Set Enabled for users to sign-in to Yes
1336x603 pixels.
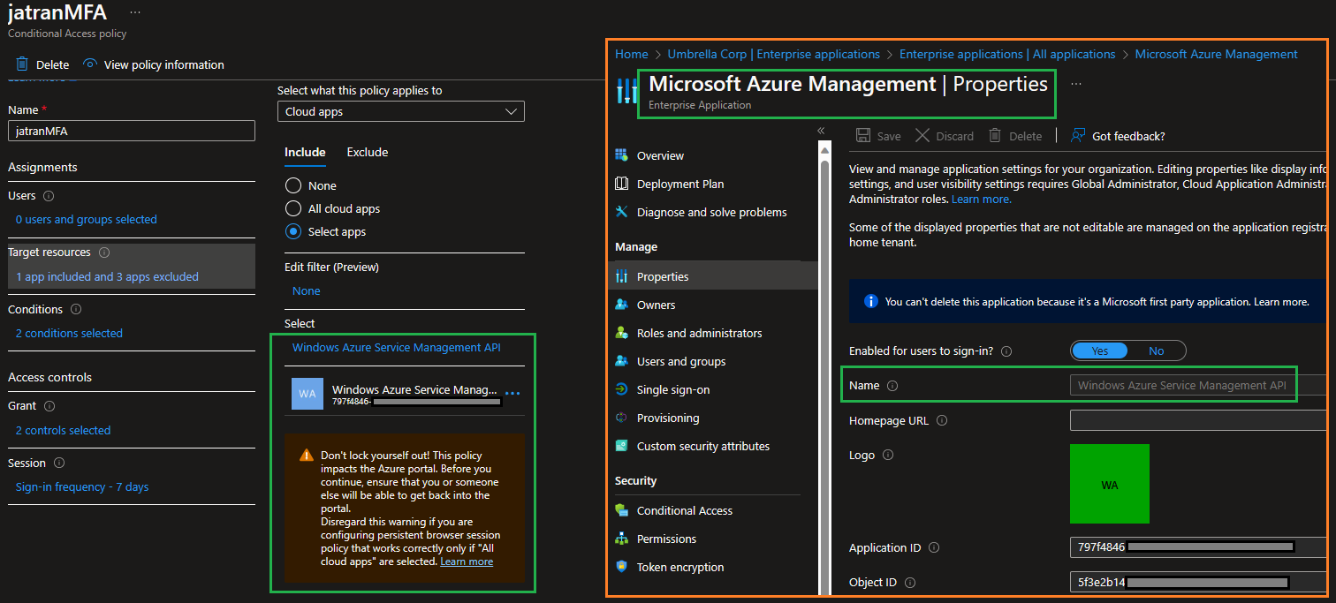click(x=1099, y=350)
